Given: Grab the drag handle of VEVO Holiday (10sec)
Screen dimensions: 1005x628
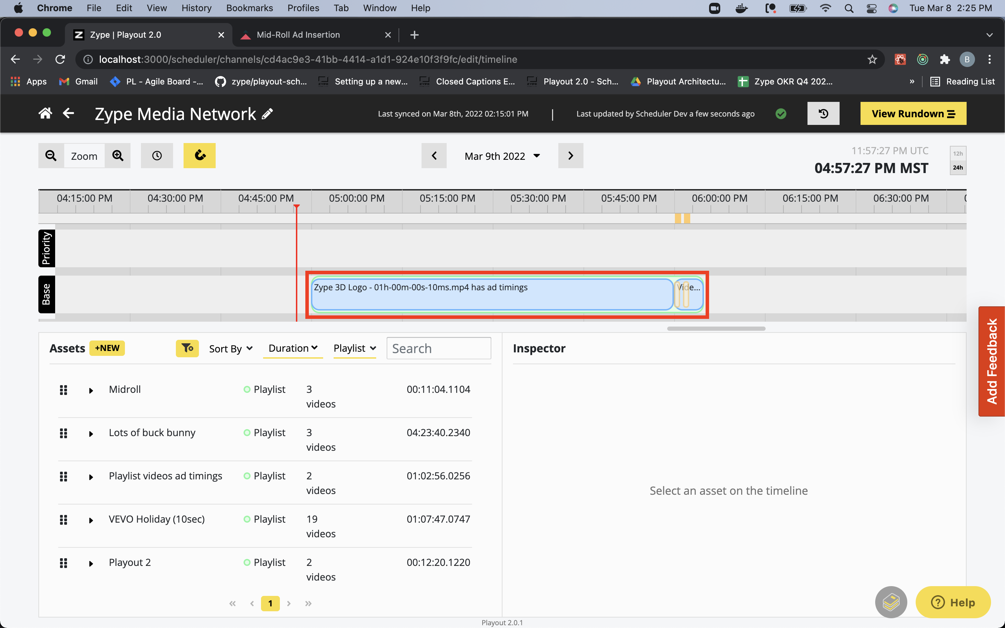Looking at the screenshot, I should (64, 519).
